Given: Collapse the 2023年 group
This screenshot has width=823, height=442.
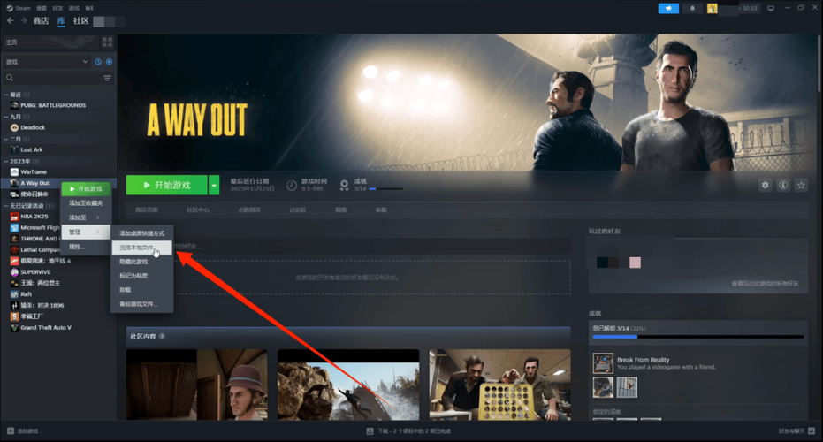Looking at the screenshot, I should pos(6,161).
